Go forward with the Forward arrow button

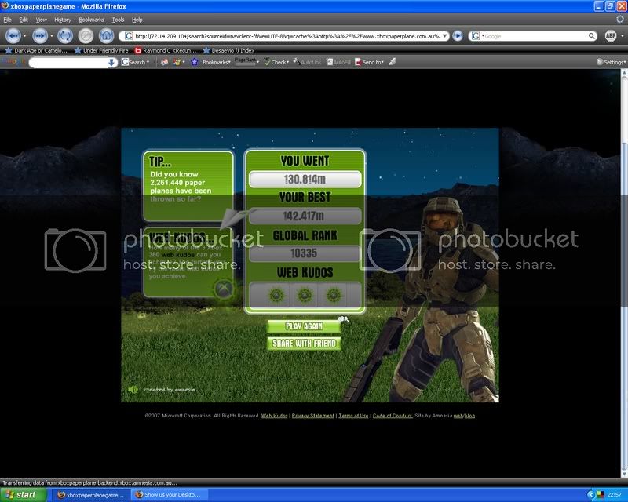(40, 36)
